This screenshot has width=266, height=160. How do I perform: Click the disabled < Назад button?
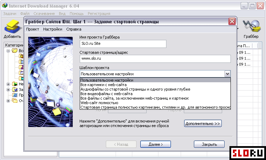click(121, 144)
